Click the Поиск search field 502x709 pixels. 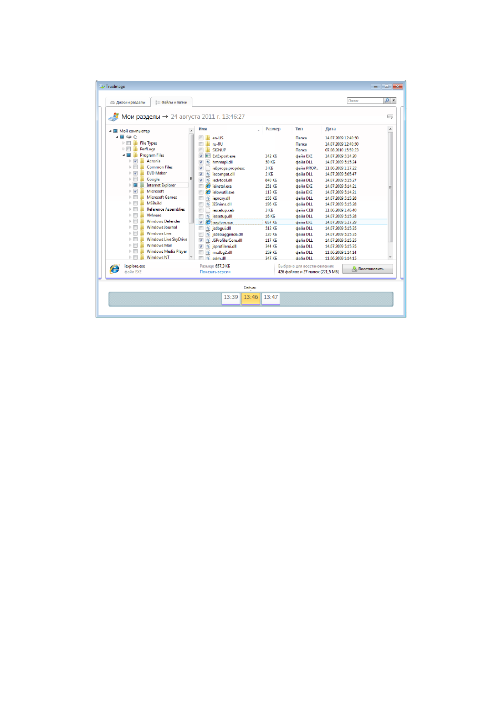365,100
